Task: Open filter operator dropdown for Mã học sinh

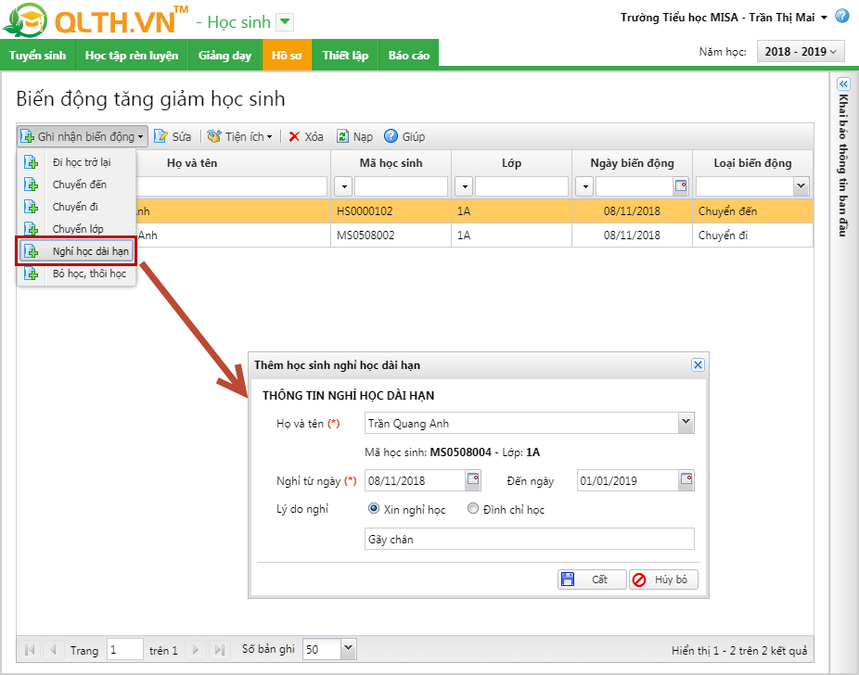Action: (344, 186)
